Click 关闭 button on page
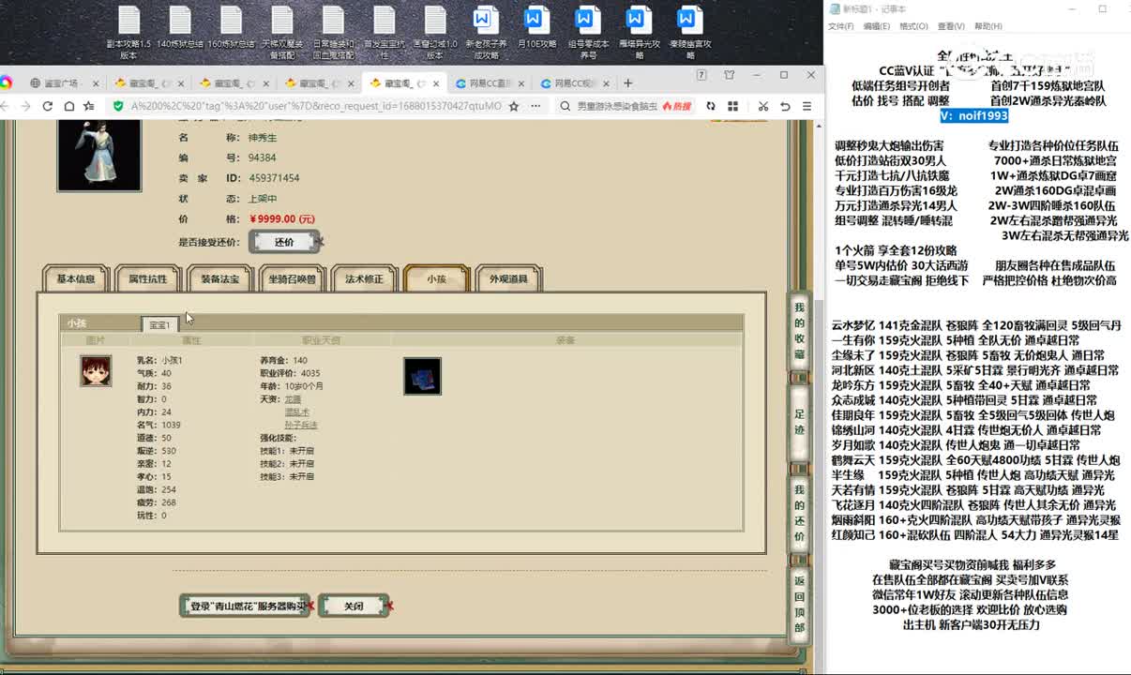This screenshot has height=675, width=1131. pos(354,606)
